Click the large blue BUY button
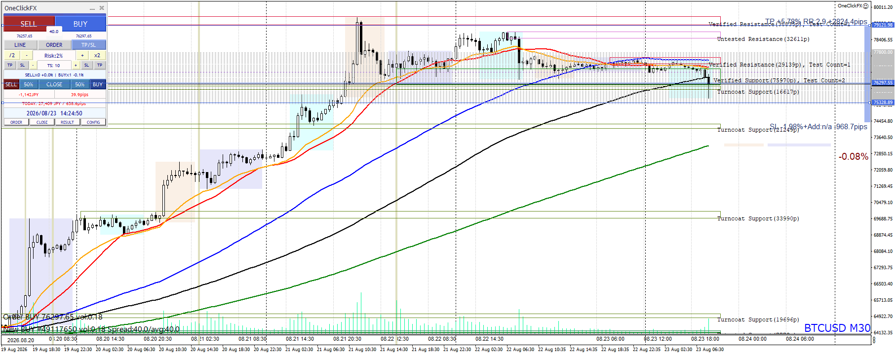This screenshot has width=896, height=355. tap(80, 24)
